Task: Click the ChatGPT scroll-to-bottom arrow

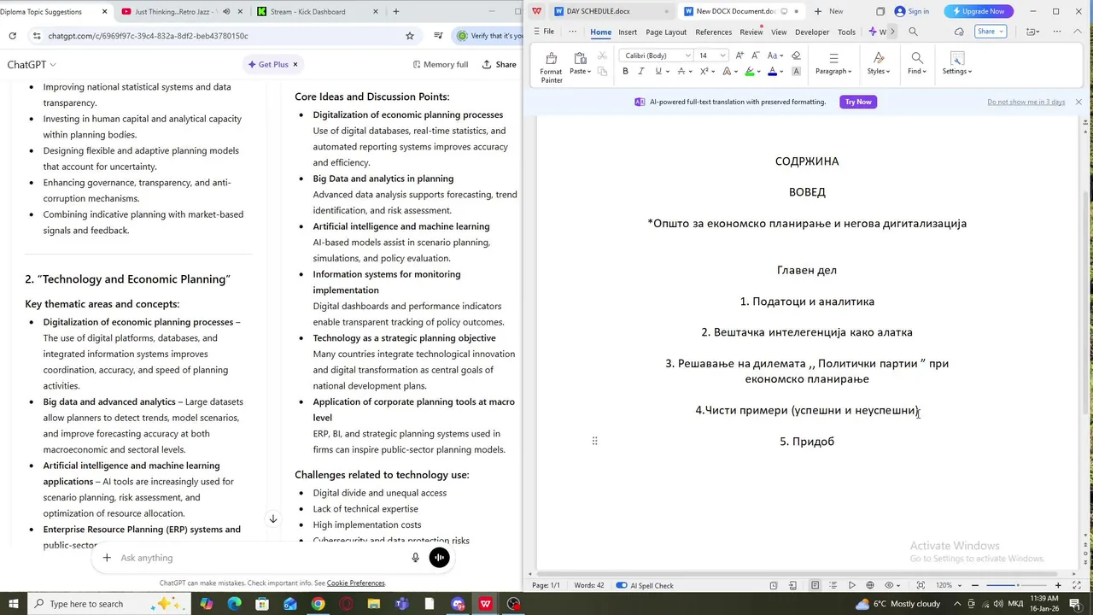Action: pos(273,518)
